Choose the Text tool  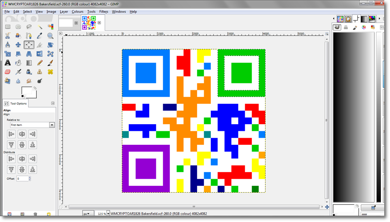pos(8,63)
